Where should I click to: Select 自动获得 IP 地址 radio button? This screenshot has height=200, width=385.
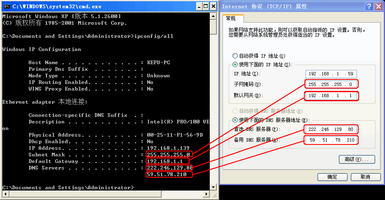(235, 56)
